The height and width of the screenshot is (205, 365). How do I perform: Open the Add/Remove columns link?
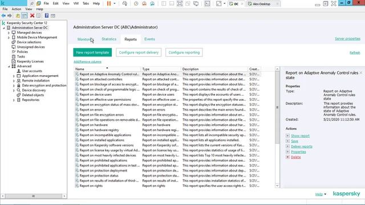pos(87,61)
